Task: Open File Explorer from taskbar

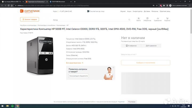Action: [7, 106]
